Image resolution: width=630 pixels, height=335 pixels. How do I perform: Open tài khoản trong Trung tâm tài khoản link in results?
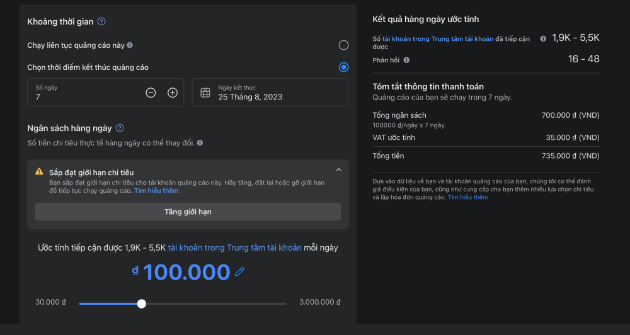coord(438,39)
